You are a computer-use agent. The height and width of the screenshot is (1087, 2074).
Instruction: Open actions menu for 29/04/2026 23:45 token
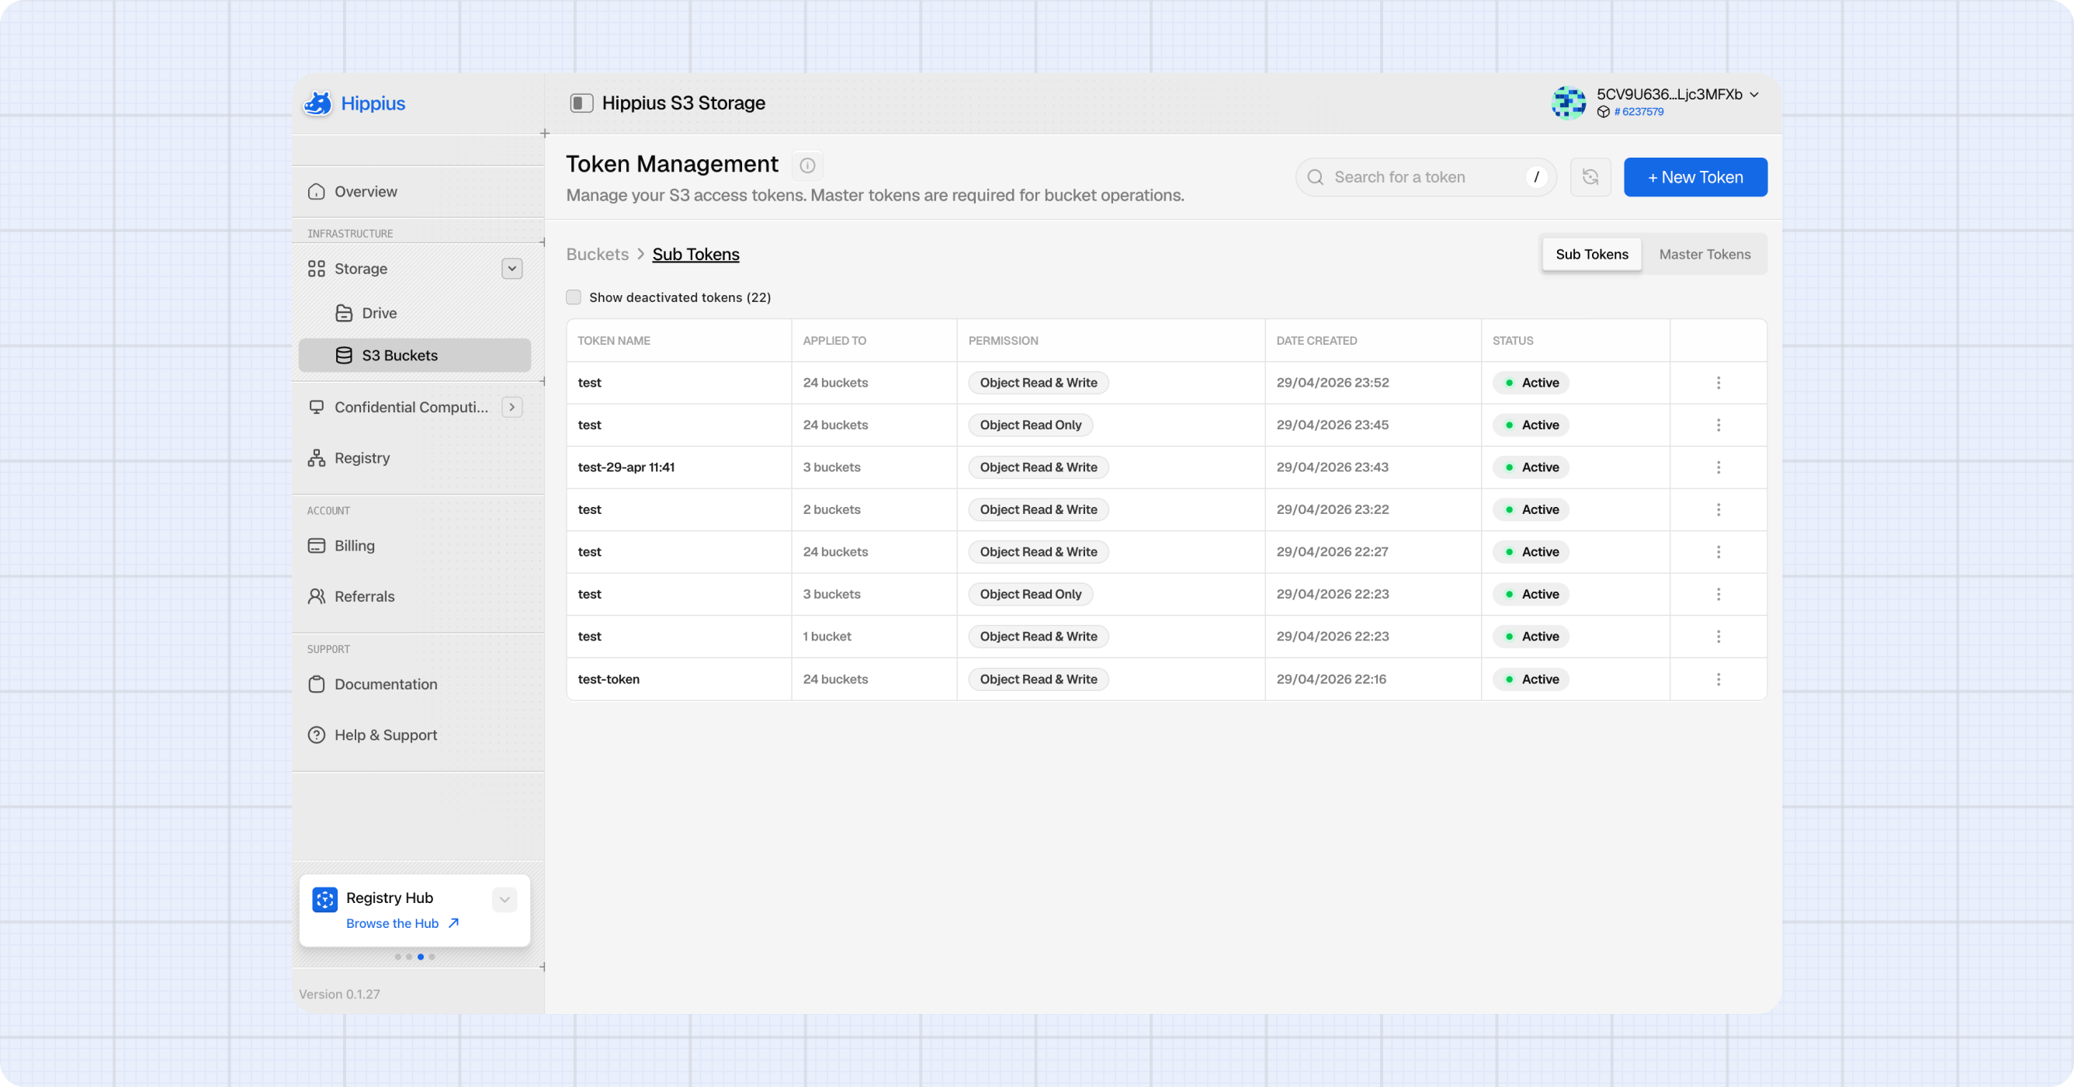tap(1719, 425)
